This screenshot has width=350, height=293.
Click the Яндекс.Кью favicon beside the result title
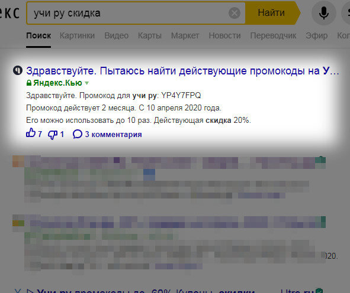18,70
